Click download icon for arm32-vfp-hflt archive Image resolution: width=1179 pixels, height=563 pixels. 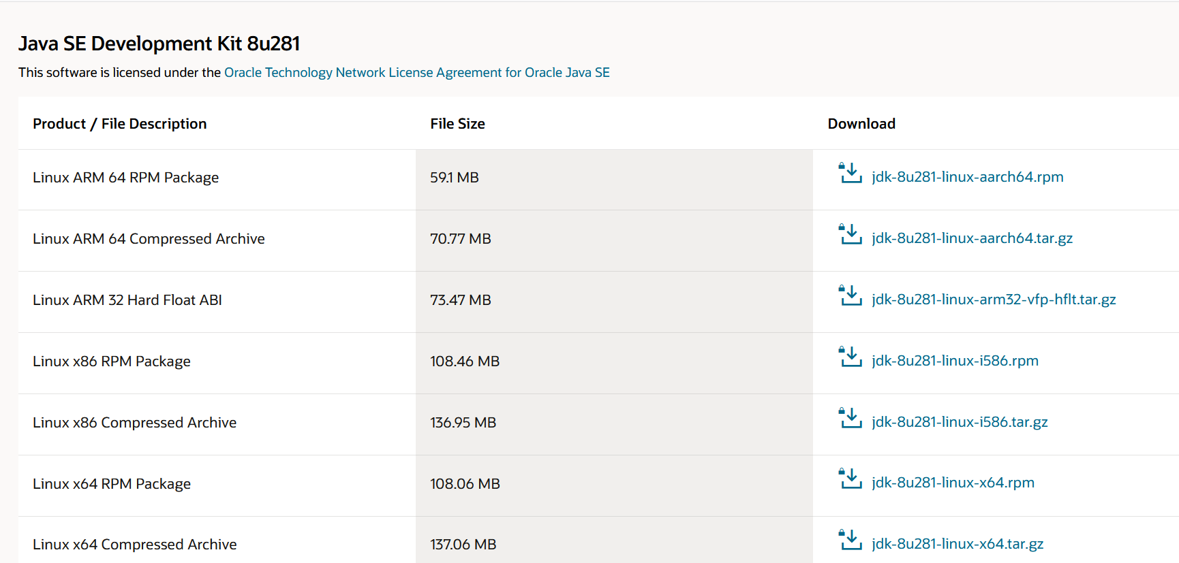pos(850,295)
